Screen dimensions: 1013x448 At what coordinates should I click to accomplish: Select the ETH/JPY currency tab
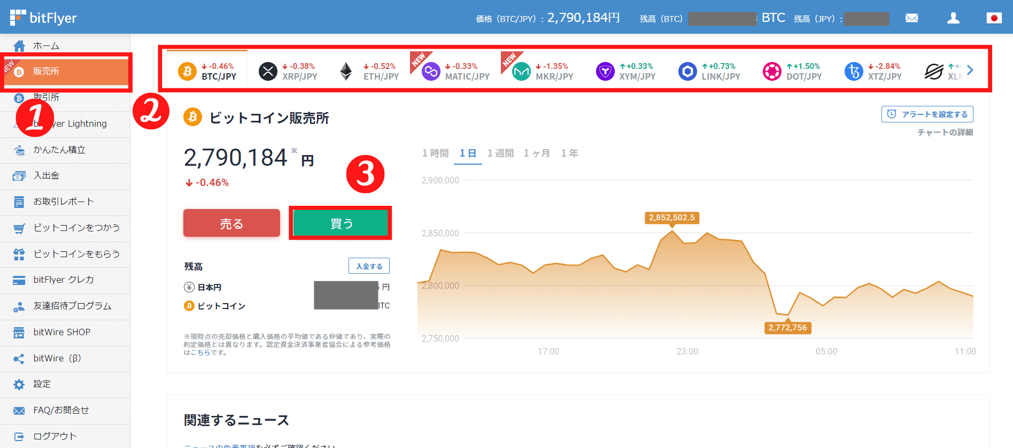point(369,71)
